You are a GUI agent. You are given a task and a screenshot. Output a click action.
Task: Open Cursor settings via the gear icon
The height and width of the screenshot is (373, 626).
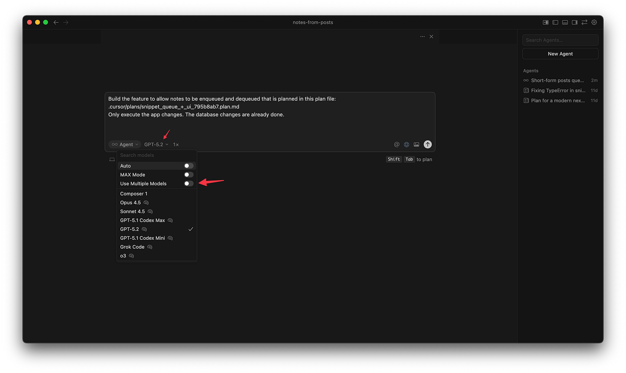point(594,22)
